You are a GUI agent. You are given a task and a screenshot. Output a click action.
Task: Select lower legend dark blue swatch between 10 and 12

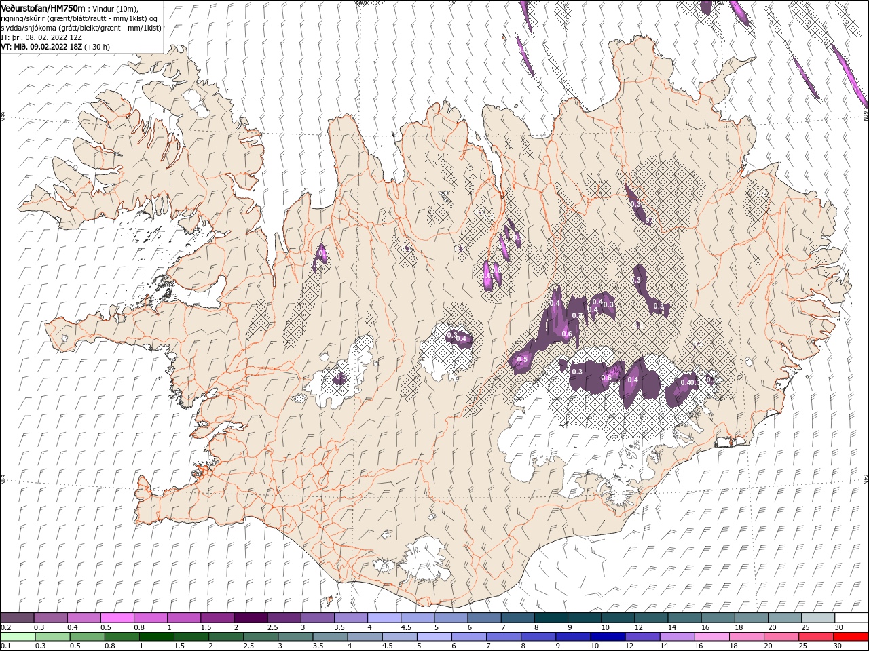pyautogui.click(x=608, y=637)
